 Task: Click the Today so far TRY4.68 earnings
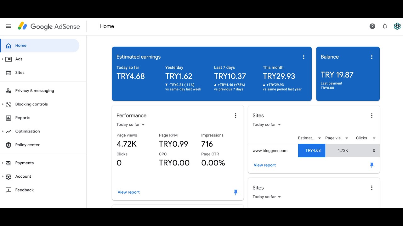click(131, 76)
